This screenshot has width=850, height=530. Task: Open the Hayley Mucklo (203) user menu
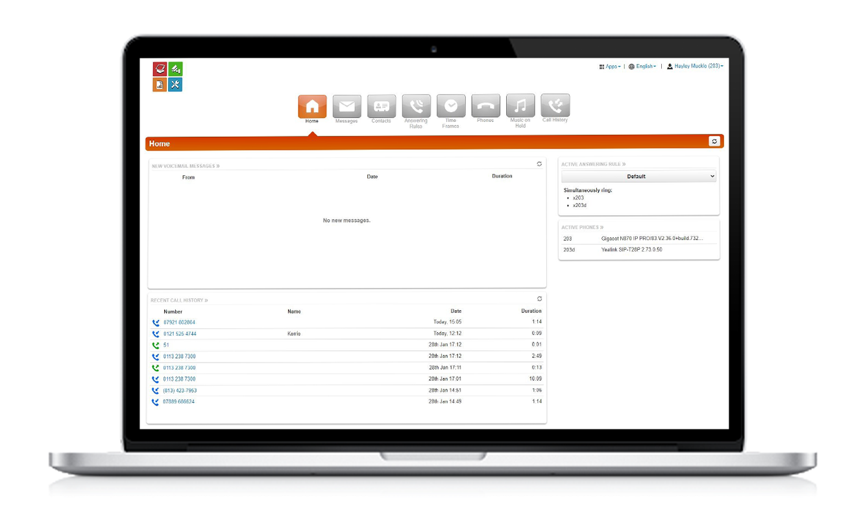[x=695, y=66]
